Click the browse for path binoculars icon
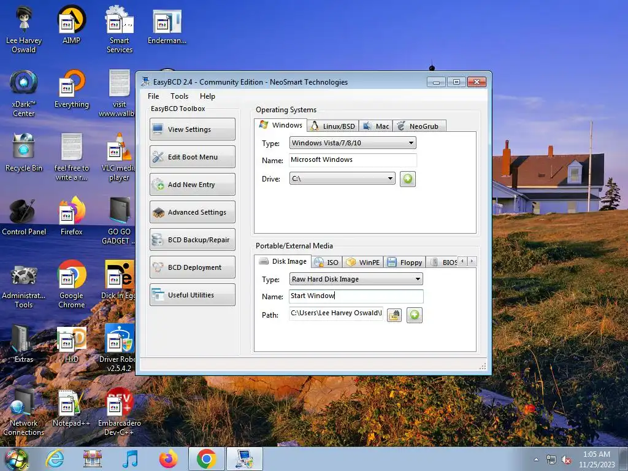This screenshot has height=471, width=628. click(394, 315)
